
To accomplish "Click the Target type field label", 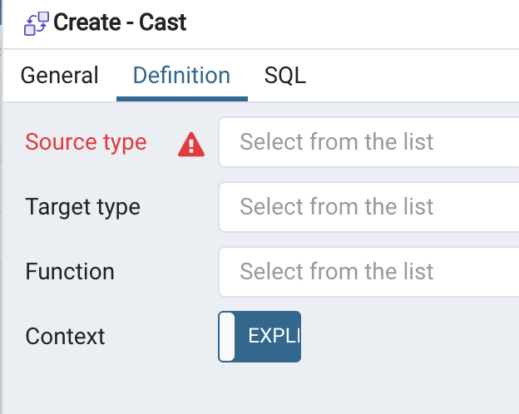I will tap(82, 206).
